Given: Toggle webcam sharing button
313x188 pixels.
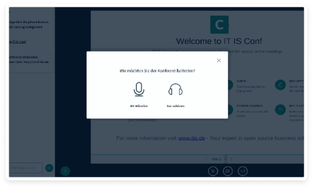Looking at the screenshot, I should pyautogui.click(x=228, y=171).
